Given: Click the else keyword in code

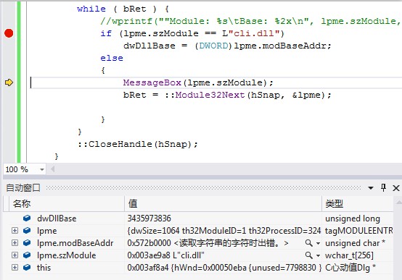Looking at the screenshot, I should pyautogui.click(x=112, y=58).
